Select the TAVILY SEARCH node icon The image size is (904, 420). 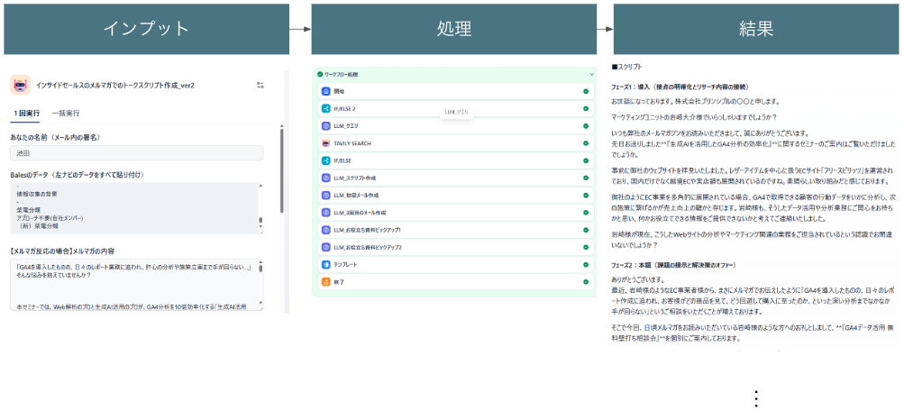click(326, 143)
